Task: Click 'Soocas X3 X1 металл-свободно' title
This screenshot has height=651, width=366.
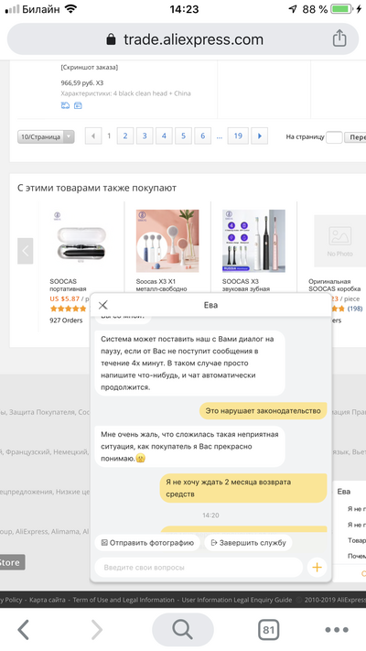Action: point(161,285)
